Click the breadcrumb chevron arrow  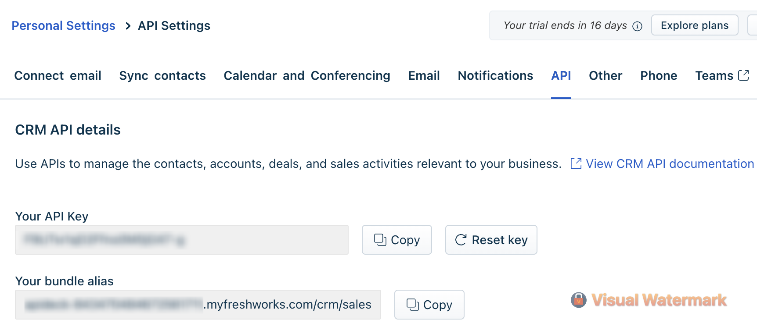128,26
